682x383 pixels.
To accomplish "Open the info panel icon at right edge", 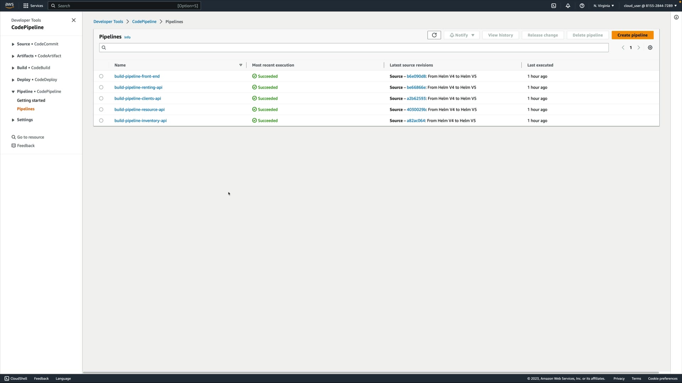I will tap(676, 17).
